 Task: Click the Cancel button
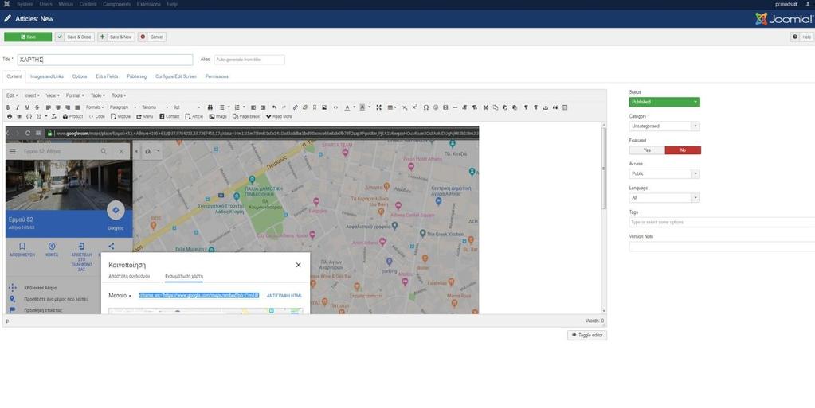point(152,37)
